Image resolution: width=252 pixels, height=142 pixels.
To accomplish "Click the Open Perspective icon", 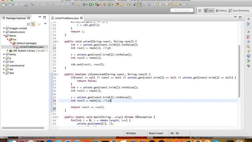I will point(200,11).
